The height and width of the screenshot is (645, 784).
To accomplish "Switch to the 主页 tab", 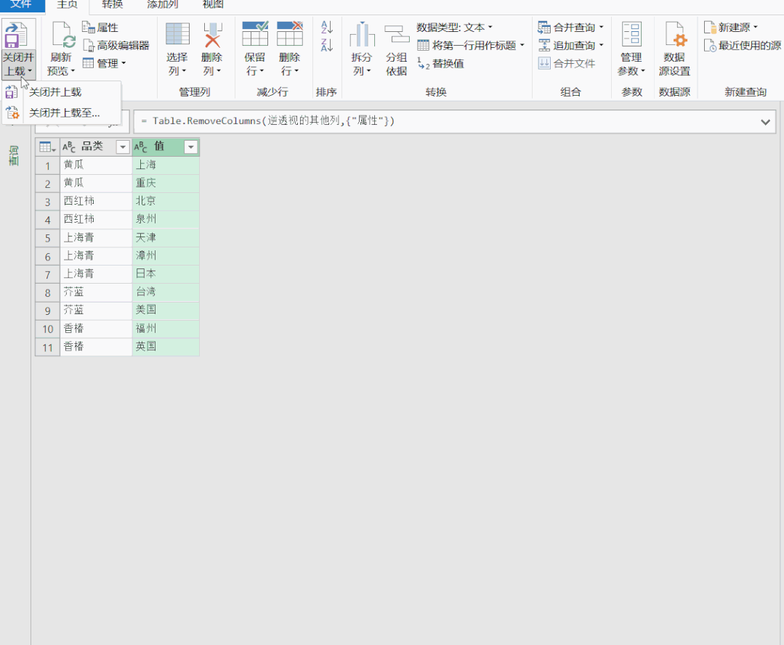I will [x=67, y=4].
